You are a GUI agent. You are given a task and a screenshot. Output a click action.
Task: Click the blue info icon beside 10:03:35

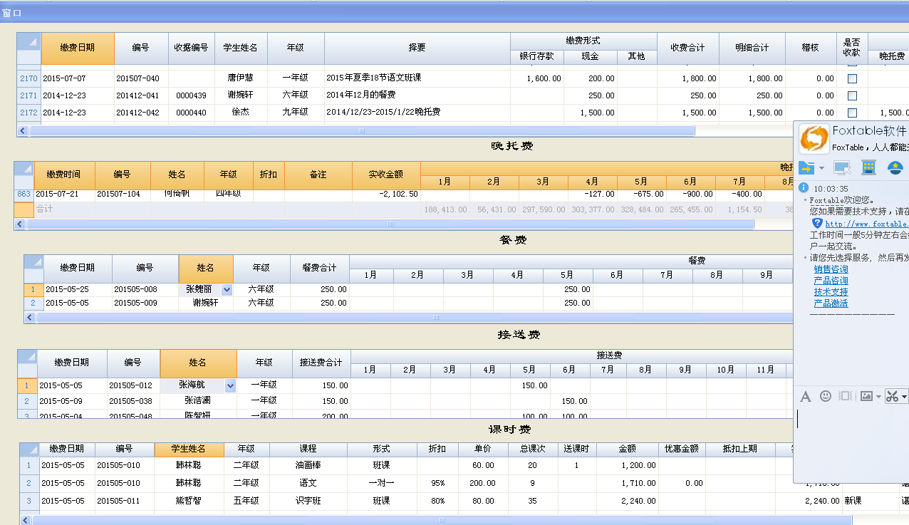tap(803, 188)
